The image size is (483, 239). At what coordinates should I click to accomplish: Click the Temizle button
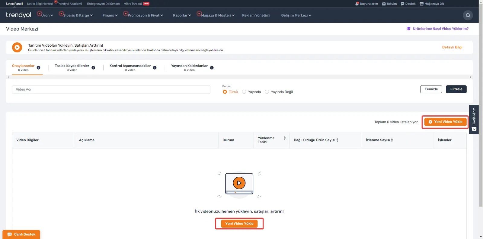[431, 89]
